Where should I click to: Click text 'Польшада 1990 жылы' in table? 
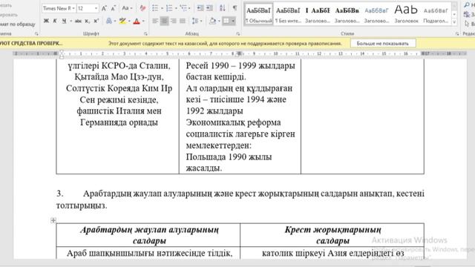(229, 156)
